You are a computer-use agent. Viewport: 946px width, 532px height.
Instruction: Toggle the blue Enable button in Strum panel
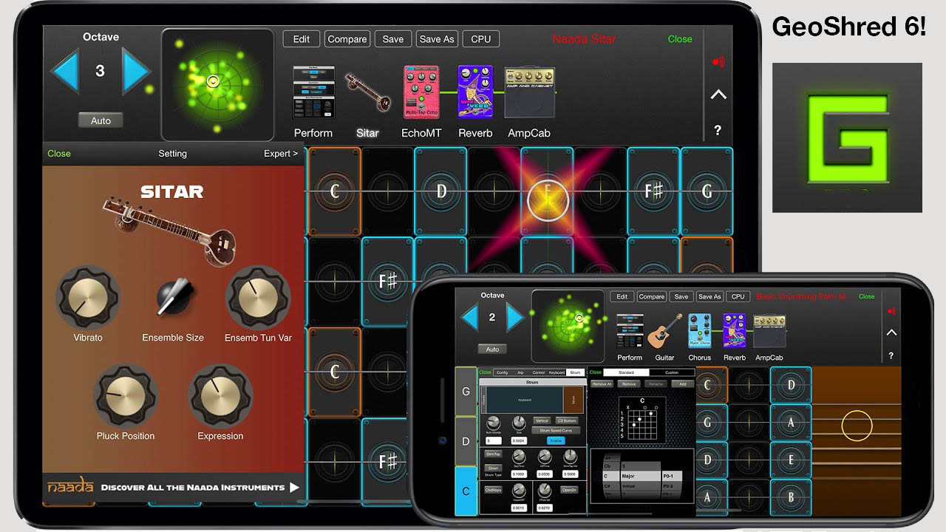coord(556,441)
